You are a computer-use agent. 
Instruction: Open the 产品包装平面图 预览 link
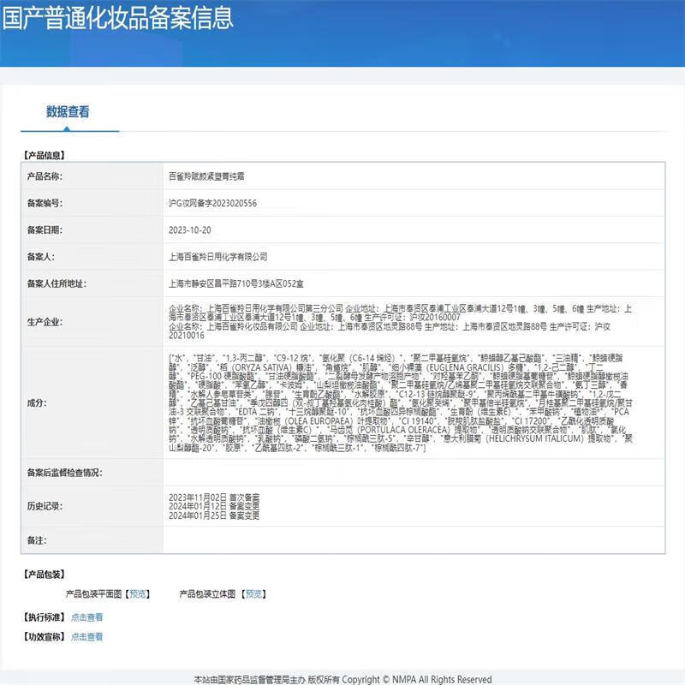(x=138, y=594)
